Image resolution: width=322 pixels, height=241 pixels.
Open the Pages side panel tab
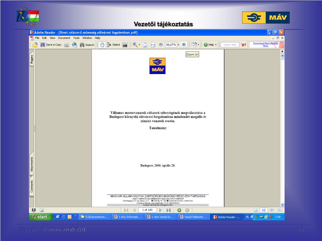32,59
